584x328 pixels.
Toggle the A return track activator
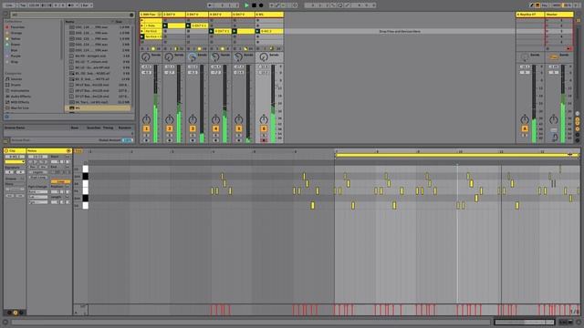[525, 128]
